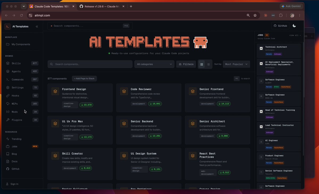
Task: Click the Docs document icon
Action: tap(8, 162)
